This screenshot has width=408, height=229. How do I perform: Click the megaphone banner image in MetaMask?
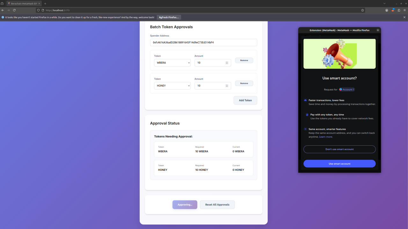click(339, 54)
